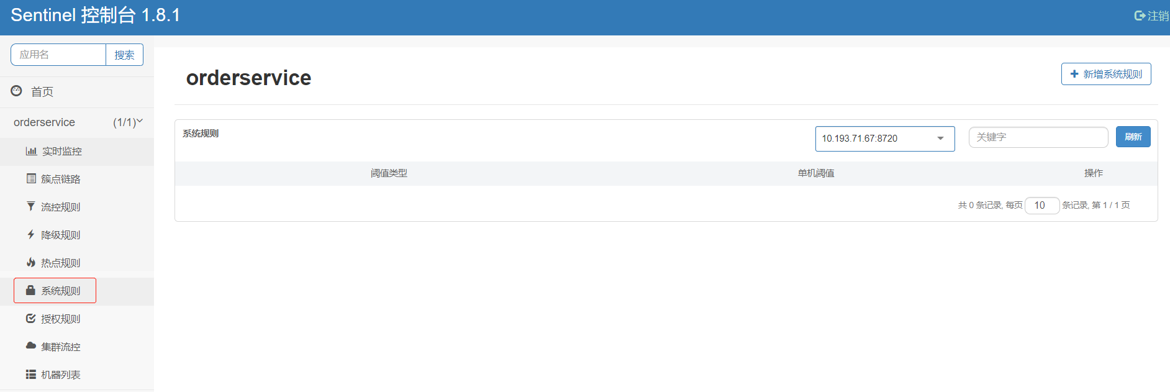1170x392 pixels.
Task: Focus the 应用名 search input
Action: [x=58, y=55]
